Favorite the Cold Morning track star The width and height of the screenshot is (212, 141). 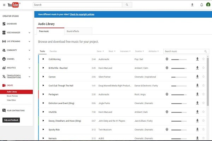click(x=203, y=59)
